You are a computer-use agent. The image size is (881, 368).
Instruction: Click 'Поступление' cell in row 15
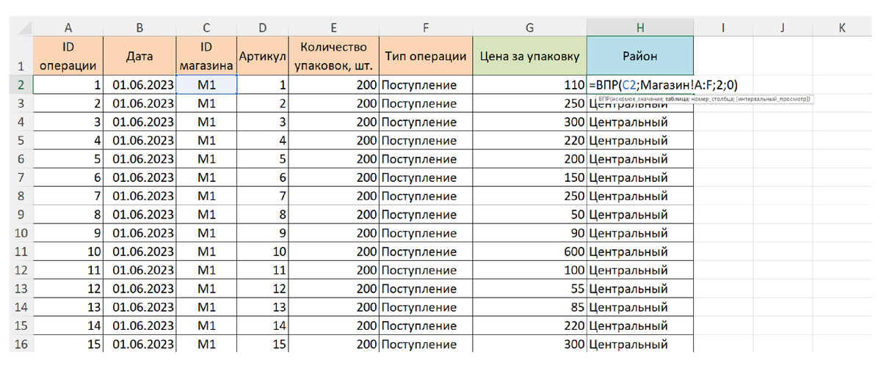425,326
